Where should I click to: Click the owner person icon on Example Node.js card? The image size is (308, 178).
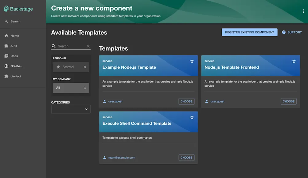(104, 101)
